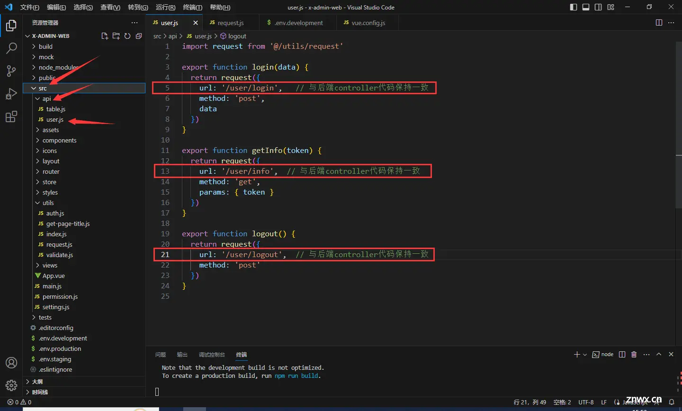This screenshot has height=411, width=682.
Task: Maximize the terminal panel size
Action: pos(659,354)
